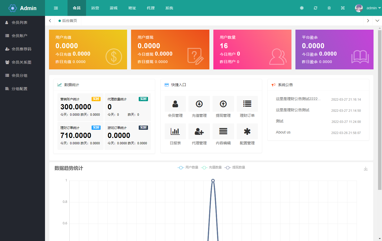Select the 地址 top menu
The image size is (382, 241).
tap(132, 8)
